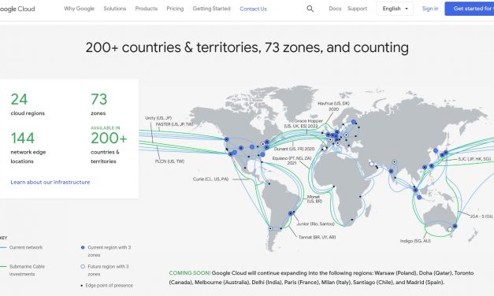Click the Current region with 3 zones legend dot
The height and width of the screenshot is (296, 494).
[x=83, y=247]
